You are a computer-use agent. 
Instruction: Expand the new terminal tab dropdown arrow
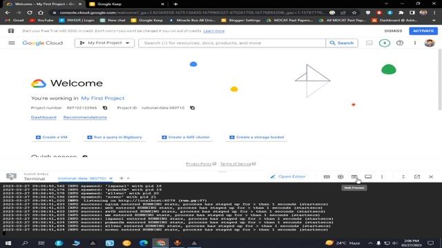click(x=128, y=178)
